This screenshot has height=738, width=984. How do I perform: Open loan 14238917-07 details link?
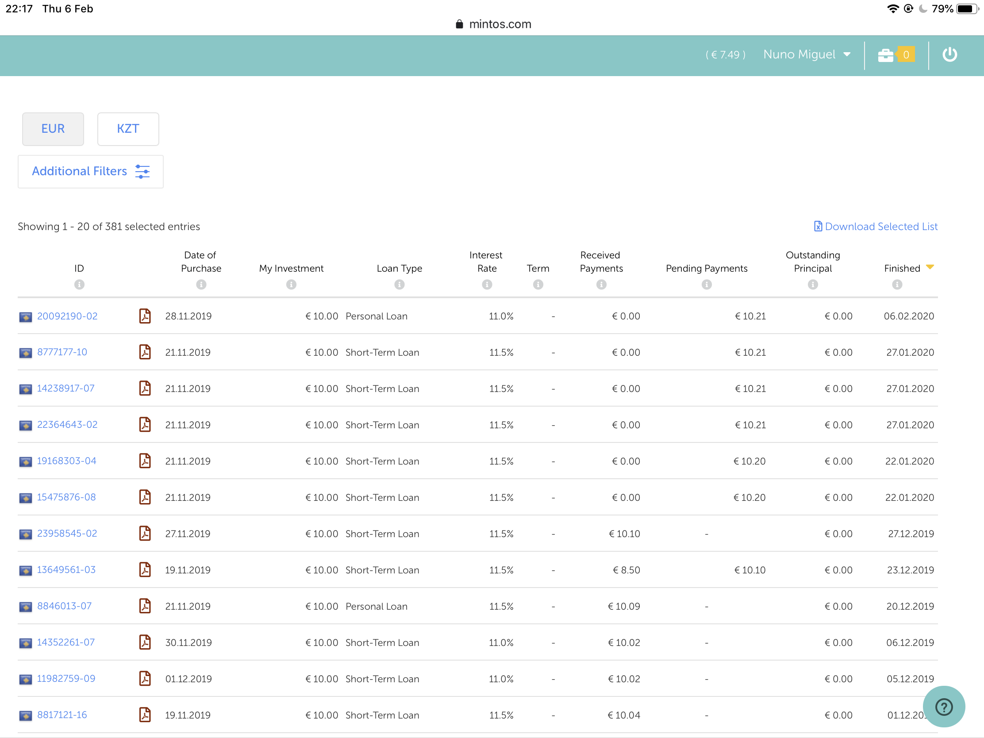66,388
